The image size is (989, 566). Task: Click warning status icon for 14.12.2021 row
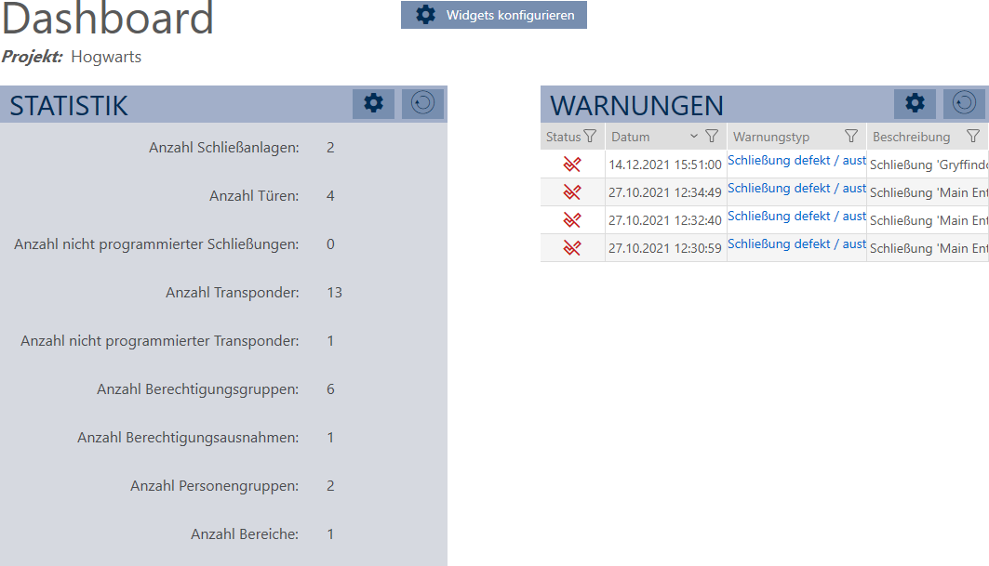(x=572, y=165)
